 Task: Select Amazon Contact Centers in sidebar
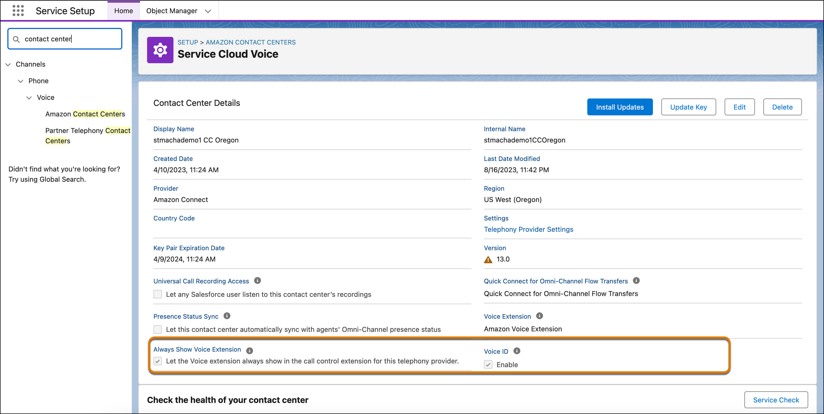pyautogui.click(x=85, y=114)
